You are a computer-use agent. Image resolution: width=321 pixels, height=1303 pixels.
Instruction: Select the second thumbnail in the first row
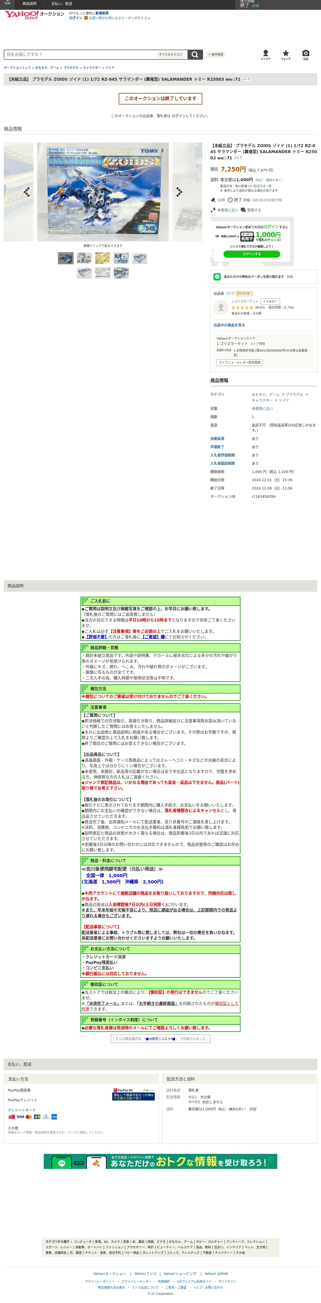click(x=84, y=258)
